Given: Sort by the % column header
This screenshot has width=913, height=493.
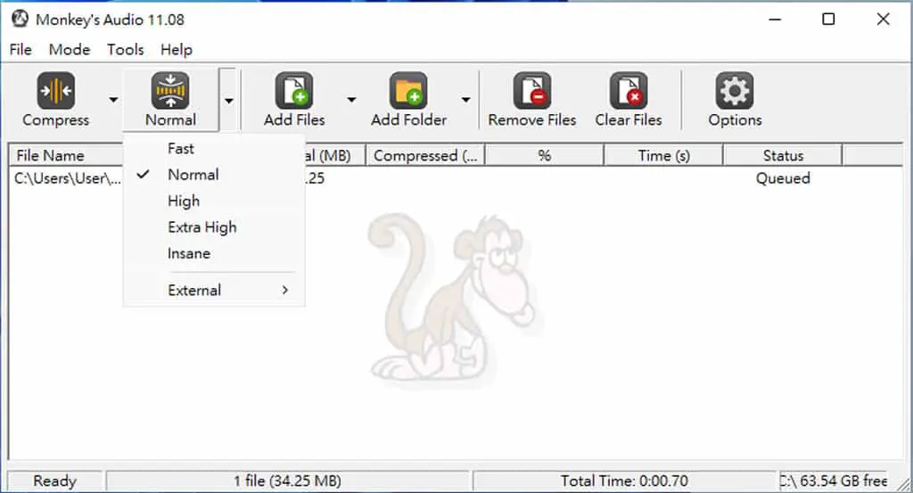Looking at the screenshot, I should point(545,155).
